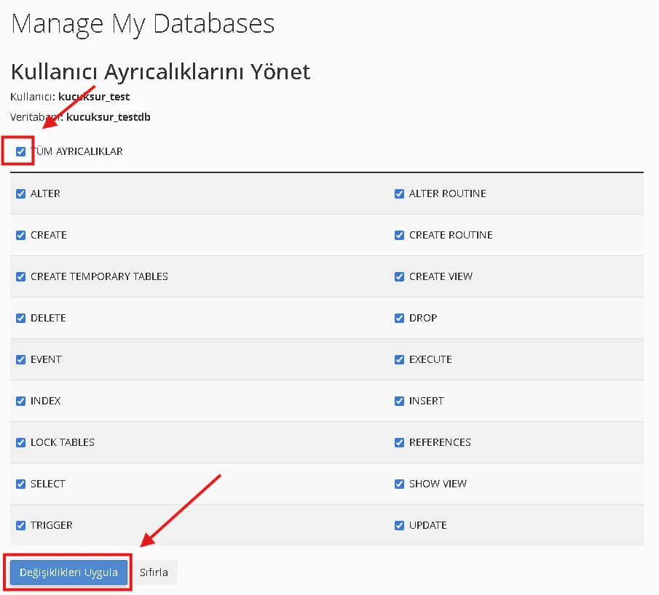
Task: Uncheck CREATE TEMPORARY TABLES
Action: tap(20, 276)
